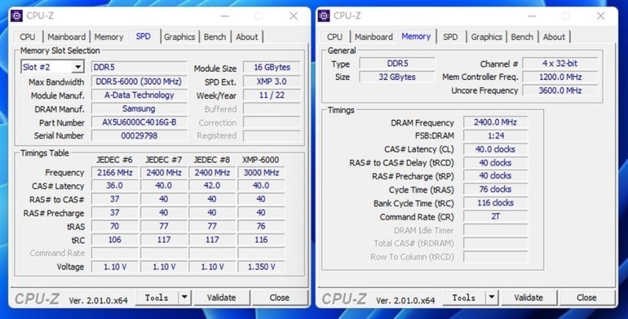
Task: Switch to SPD tab in right window
Action: point(450,37)
